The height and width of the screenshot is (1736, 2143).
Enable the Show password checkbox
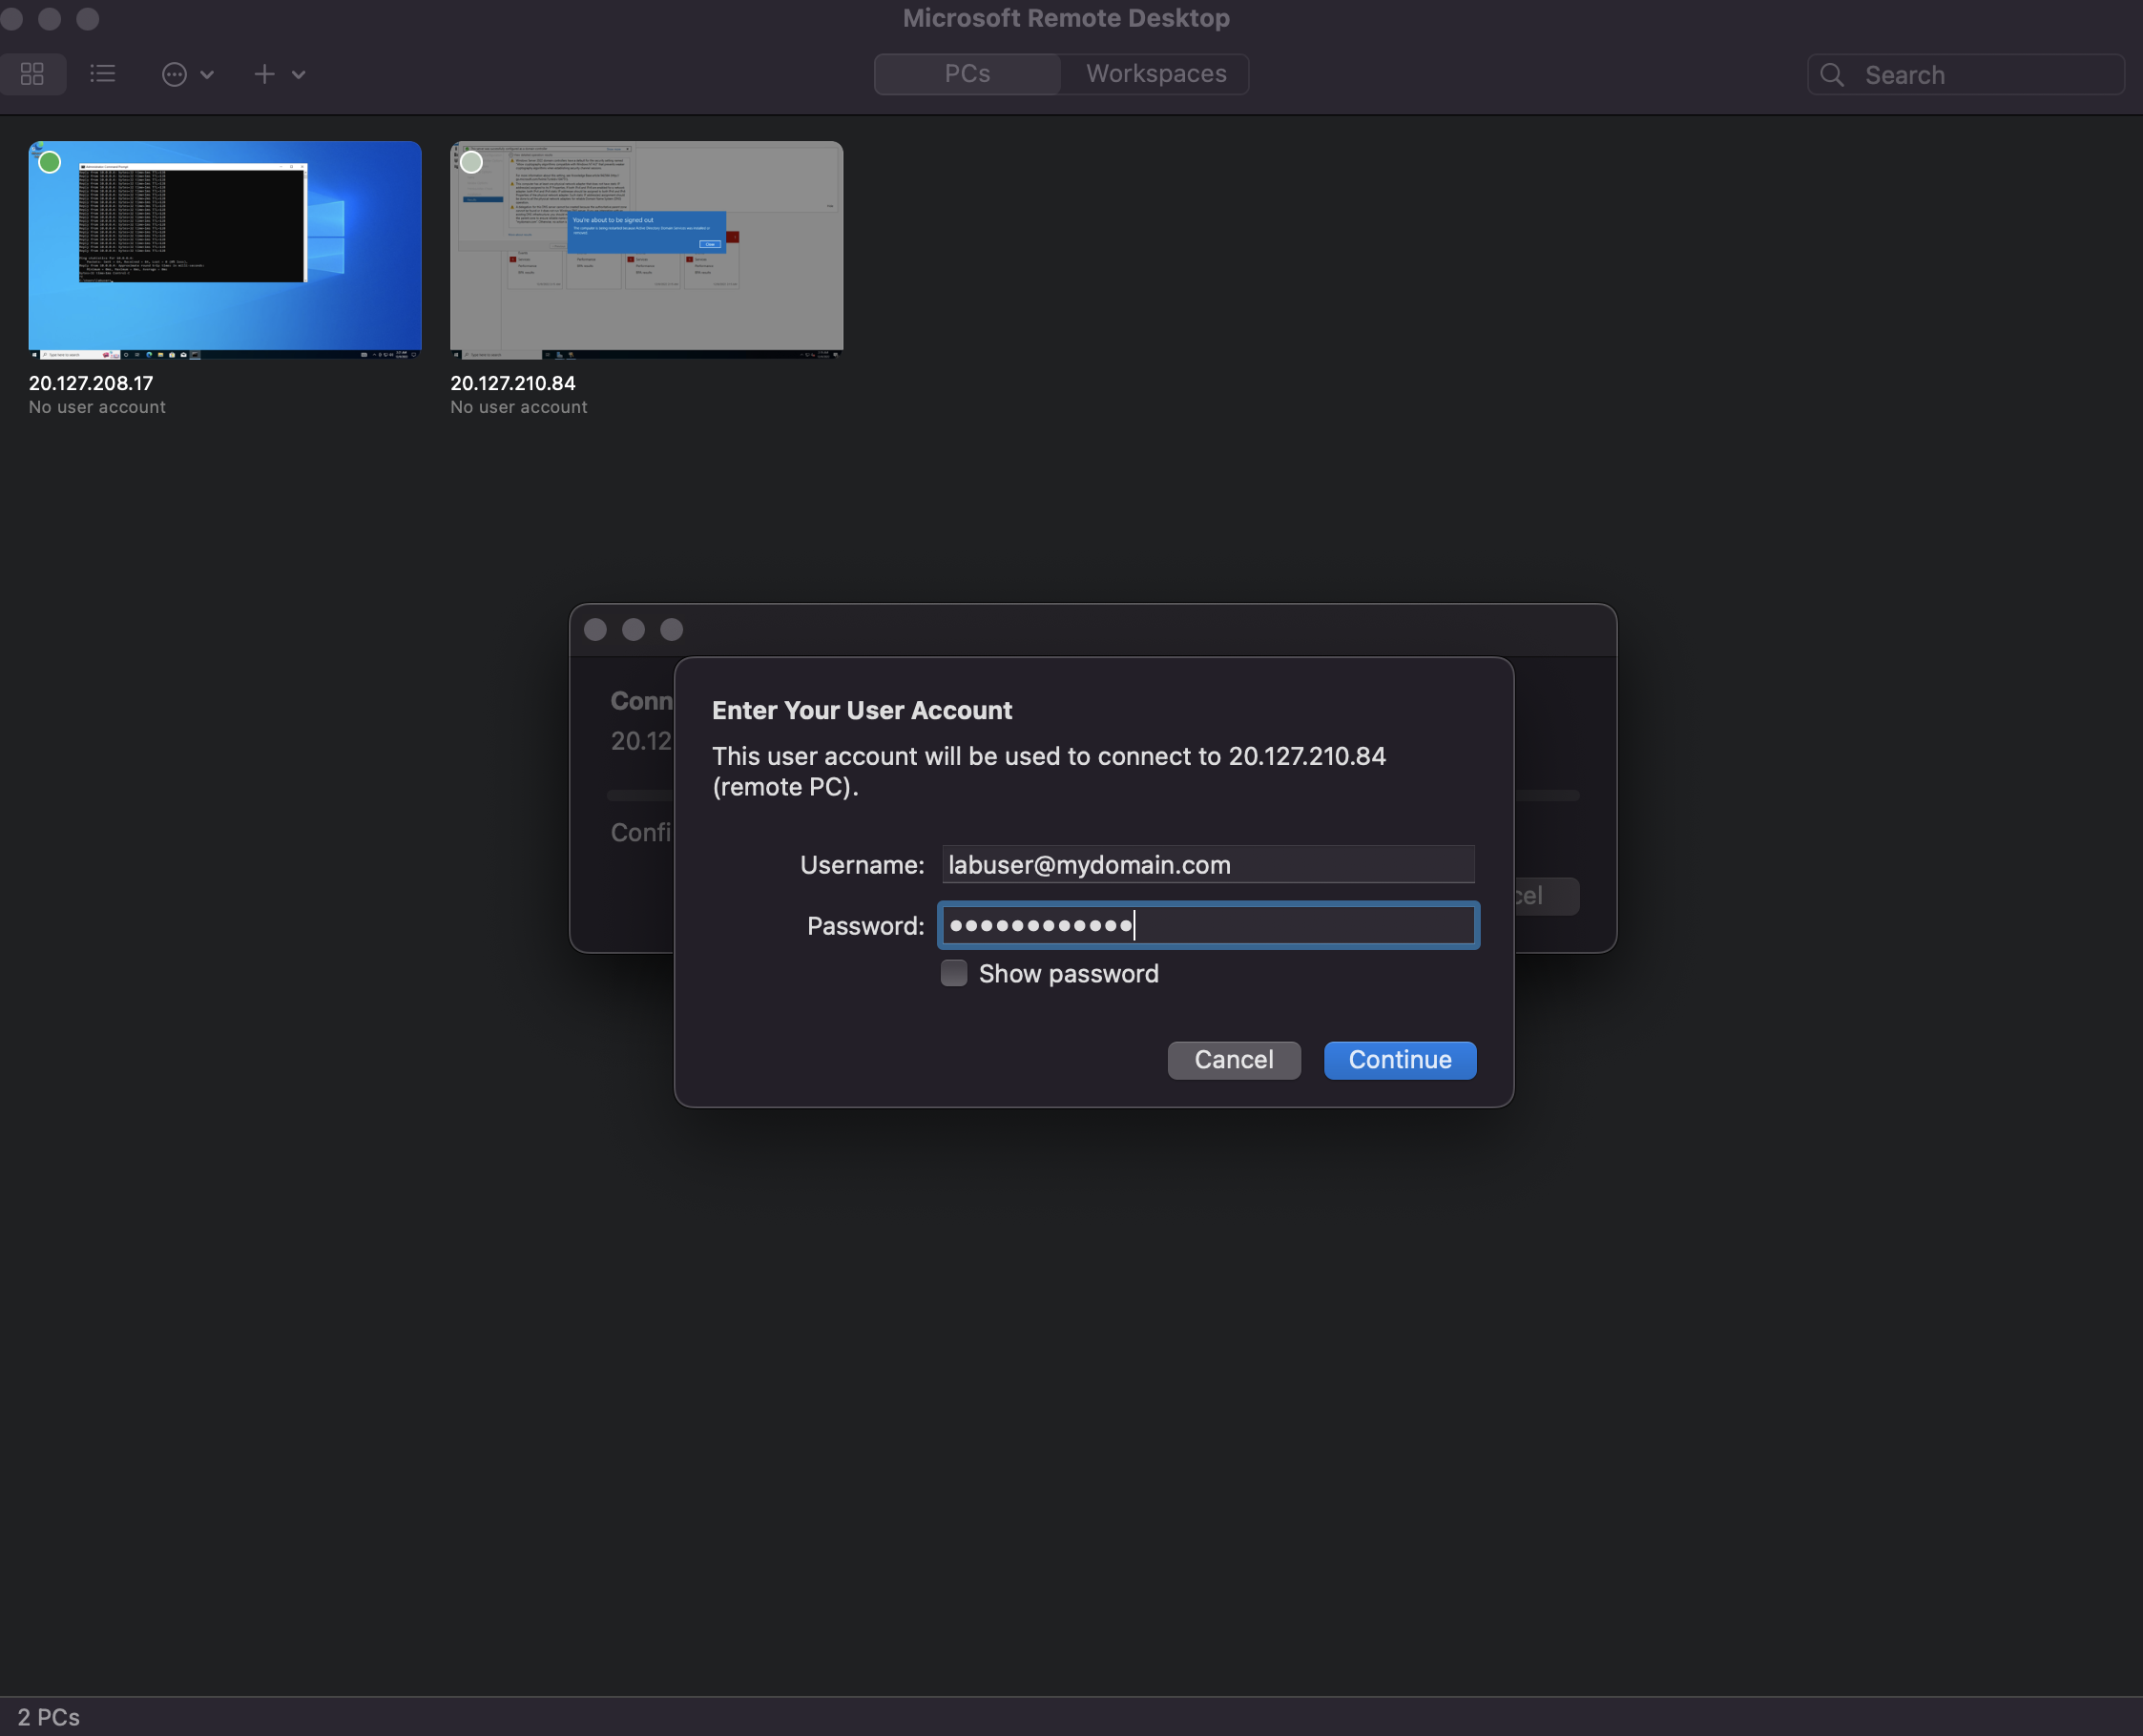point(953,973)
